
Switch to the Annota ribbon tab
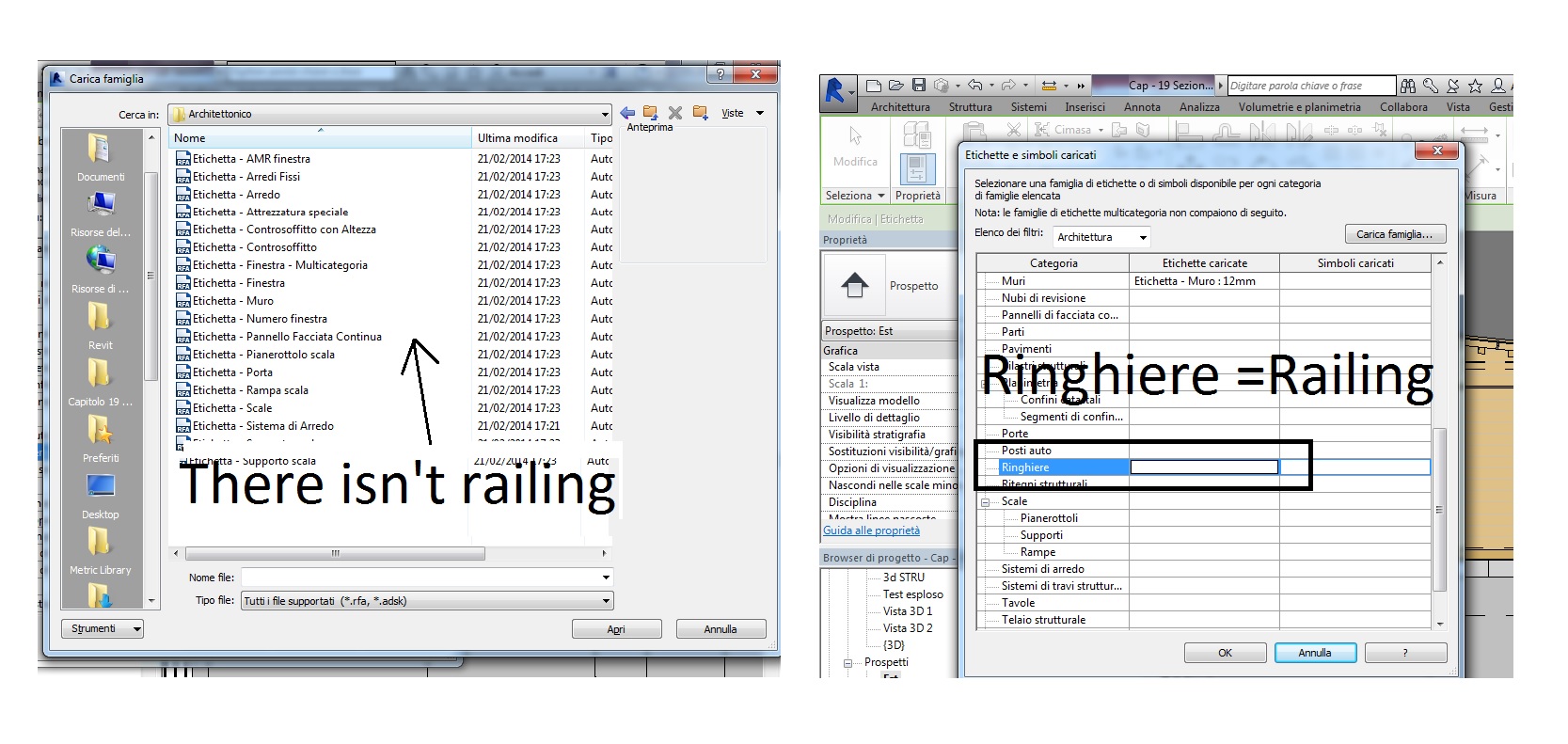click(x=1142, y=107)
